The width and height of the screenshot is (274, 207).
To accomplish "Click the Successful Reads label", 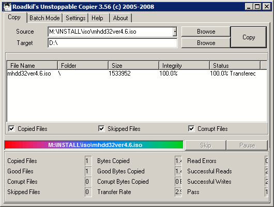I will point(209,171).
